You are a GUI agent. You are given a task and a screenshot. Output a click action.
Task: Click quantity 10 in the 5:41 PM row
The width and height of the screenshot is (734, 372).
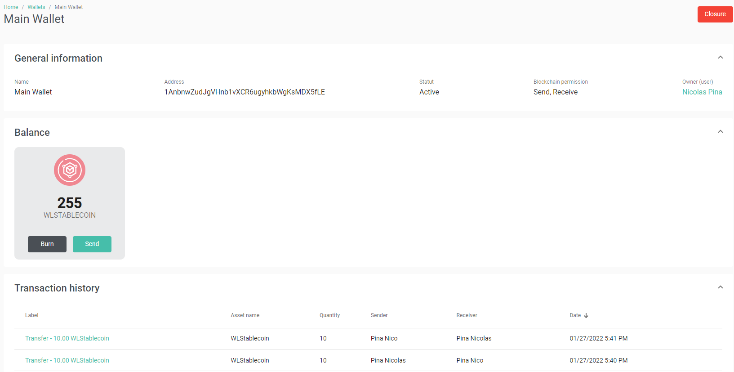point(323,338)
